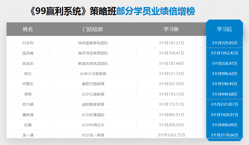Click the value 3个月885.91万
This screenshot has width=249, height=145.
(x=171, y=115)
